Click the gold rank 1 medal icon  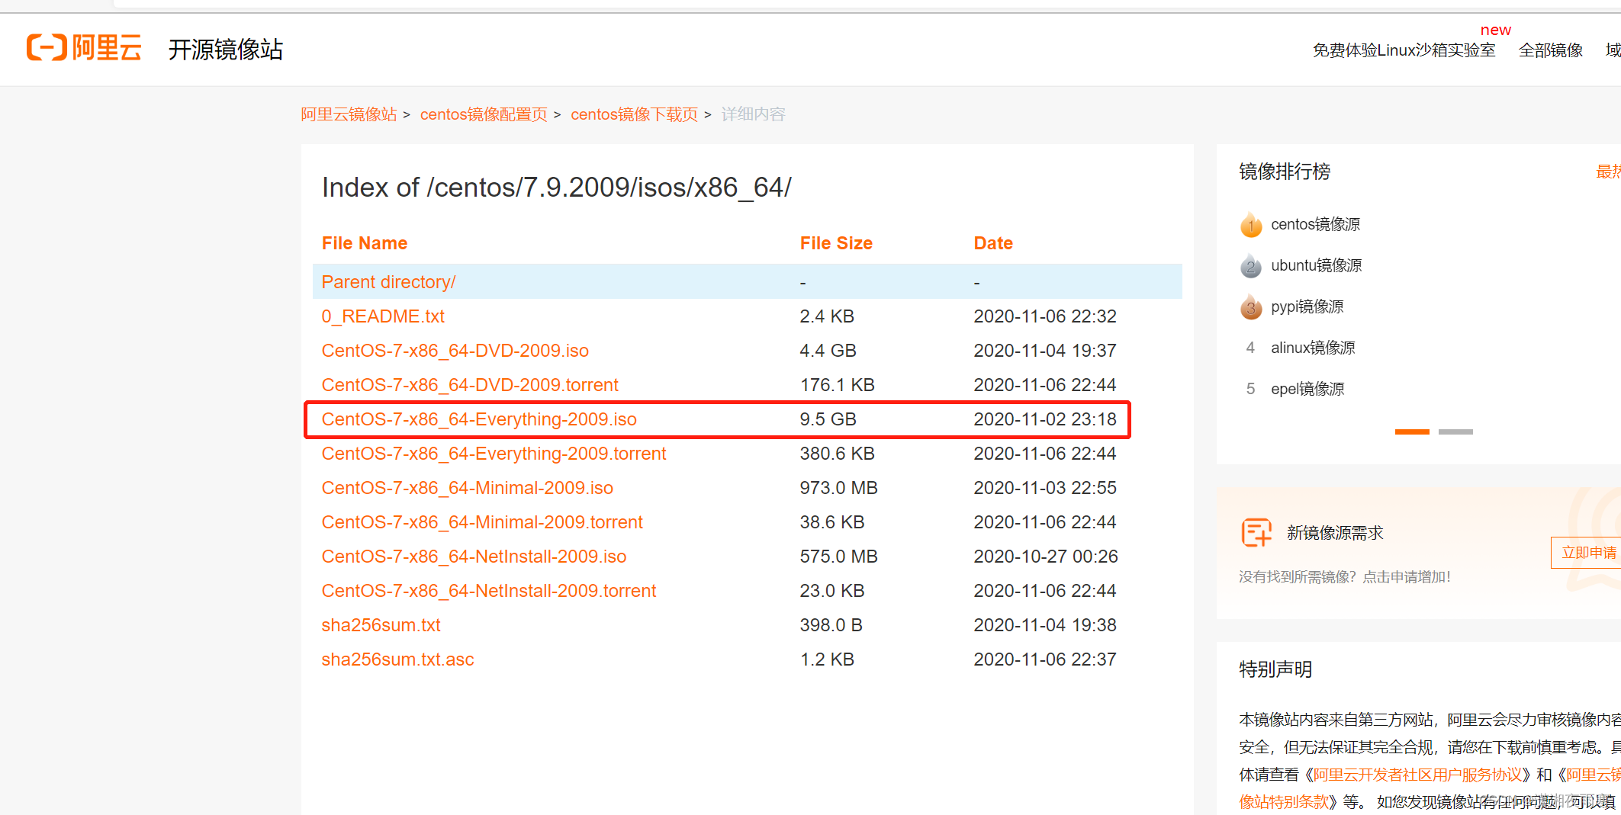coord(1251,224)
